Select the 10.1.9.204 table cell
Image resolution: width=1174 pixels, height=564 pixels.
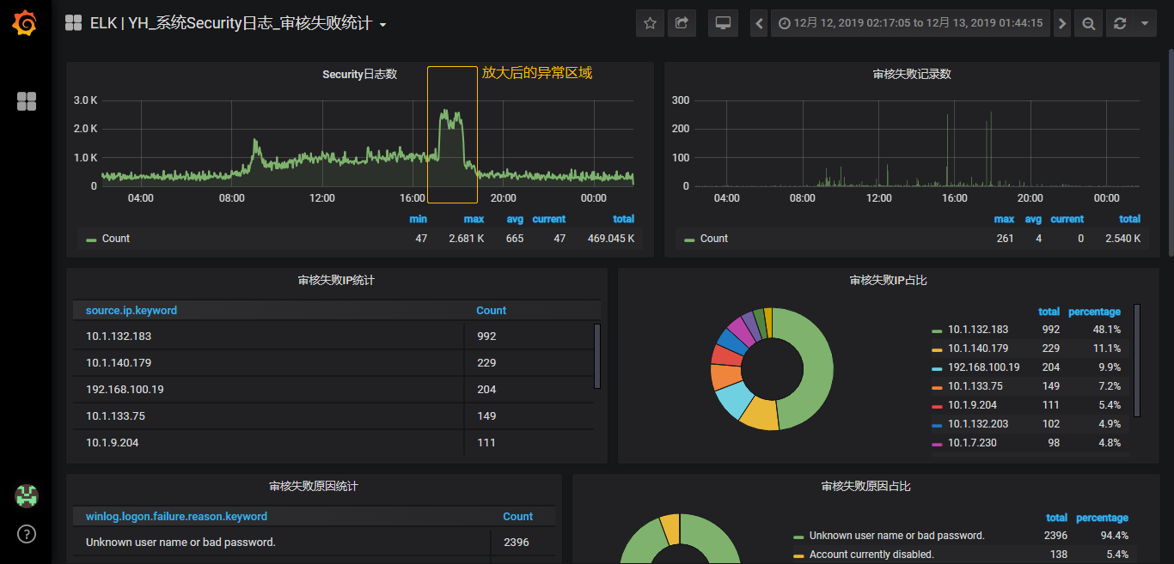268,443
